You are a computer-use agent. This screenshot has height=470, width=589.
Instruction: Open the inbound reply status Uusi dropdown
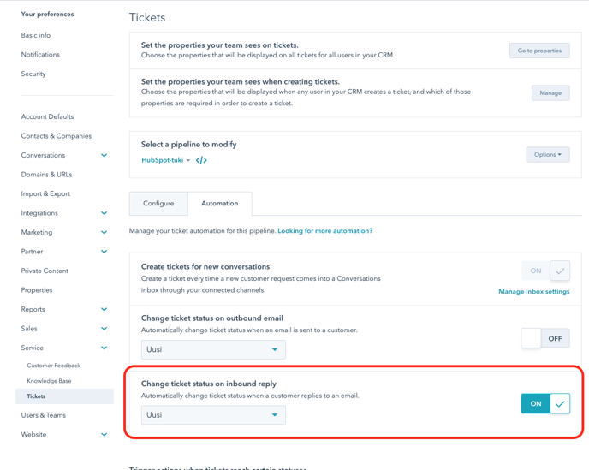point(213,414)
